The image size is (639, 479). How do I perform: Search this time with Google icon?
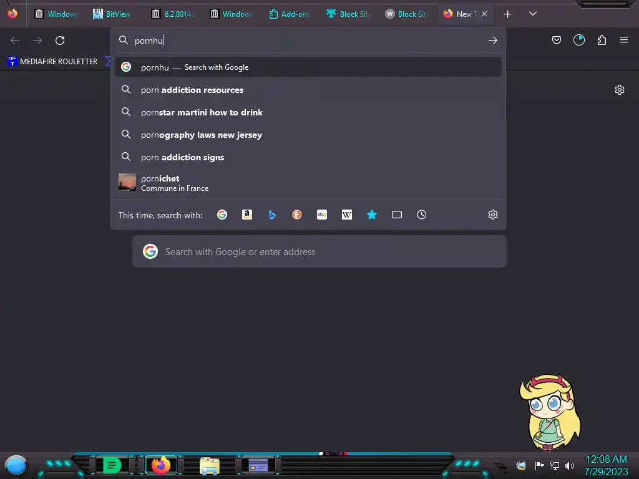click(222, 215)
